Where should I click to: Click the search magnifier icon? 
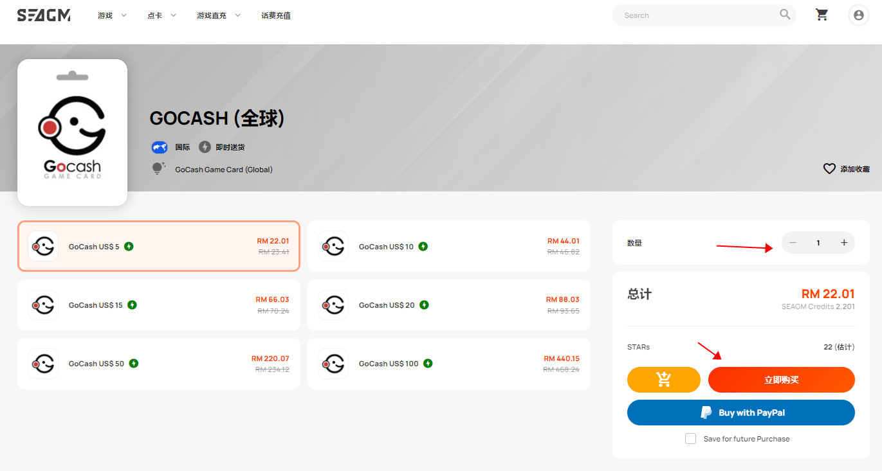coord(785,14)
